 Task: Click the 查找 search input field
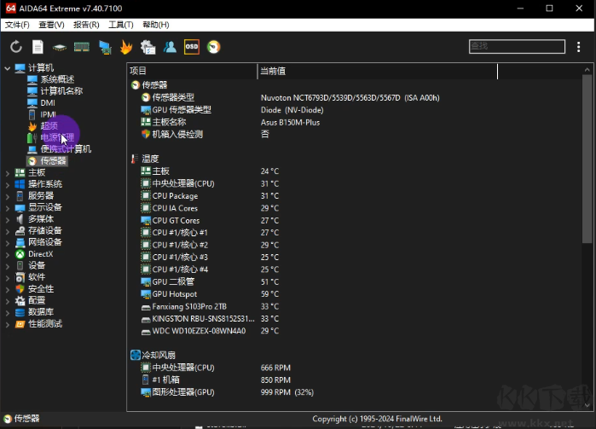[517, 46]
